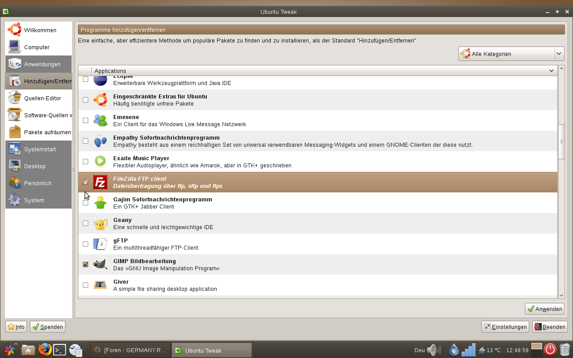Open the Hinzufügen/Entfernen section
The image size is (573, 358).
coord(38,81)
